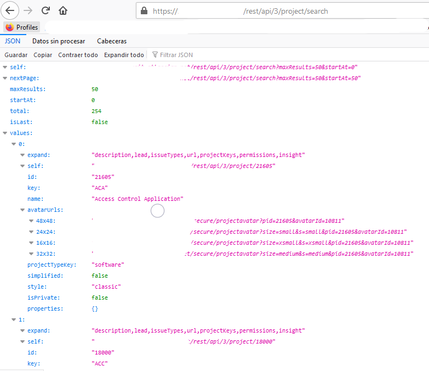The height and width of the screenshot is (371, 429).
Task: Collapse values item 1
Action: [x=14, y=319]
